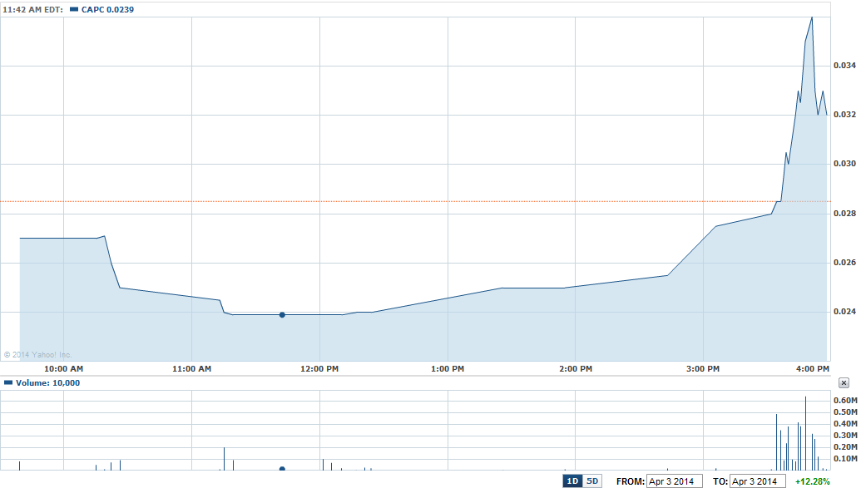Click the 11:00 AM axis label

(191, 369)
